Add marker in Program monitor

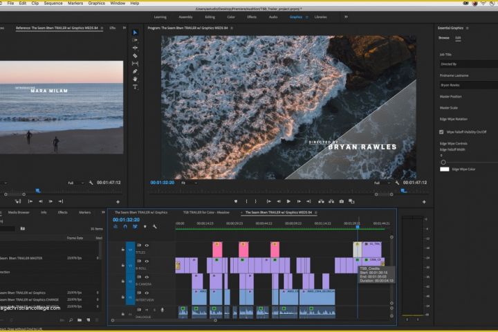[236, 201]
